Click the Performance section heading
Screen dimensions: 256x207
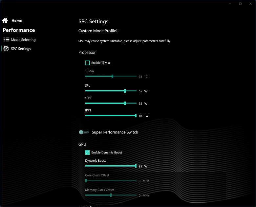[x=19, y=30]
